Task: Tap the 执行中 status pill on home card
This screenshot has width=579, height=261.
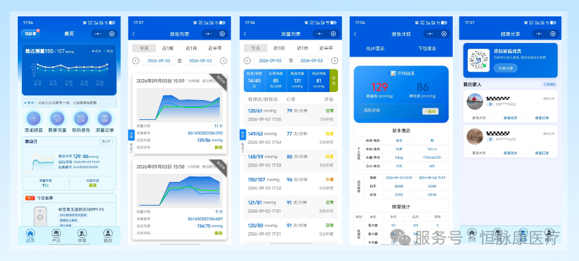Action: pyautogui.click(x=106, y=142)
